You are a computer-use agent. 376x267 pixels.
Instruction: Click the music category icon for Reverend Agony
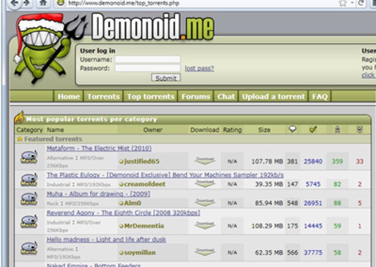[29, 221]
